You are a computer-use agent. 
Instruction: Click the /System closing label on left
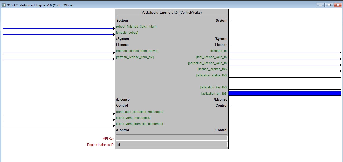tap(123, 39)
